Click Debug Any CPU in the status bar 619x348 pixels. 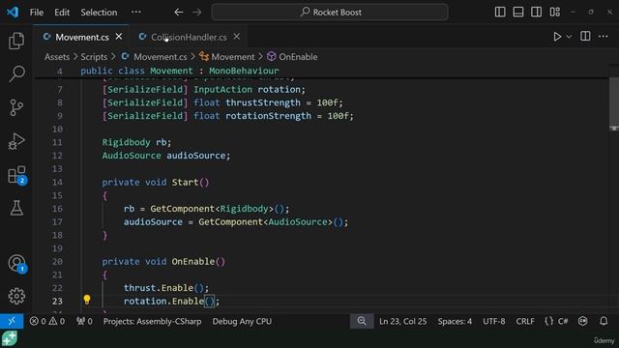242,321
